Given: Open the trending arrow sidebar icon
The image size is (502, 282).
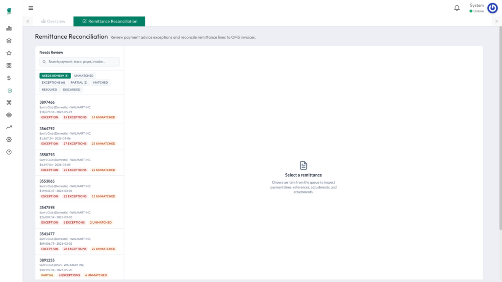Looking at the screenshot, I should (9, 127).
